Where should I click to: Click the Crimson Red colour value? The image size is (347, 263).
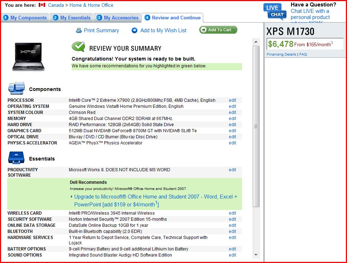click(x=82, y=113)
